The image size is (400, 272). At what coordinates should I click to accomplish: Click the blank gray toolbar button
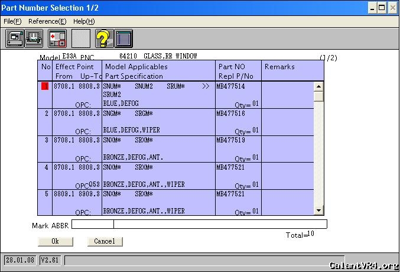click(x=81, y=38)
